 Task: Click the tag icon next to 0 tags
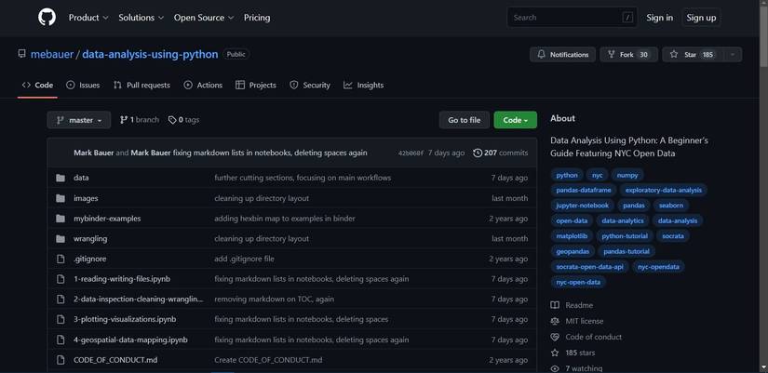click(172, 120)
